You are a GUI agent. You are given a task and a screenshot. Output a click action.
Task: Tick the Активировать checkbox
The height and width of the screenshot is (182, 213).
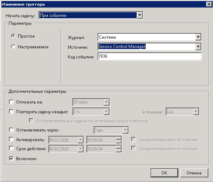point(11,139)
